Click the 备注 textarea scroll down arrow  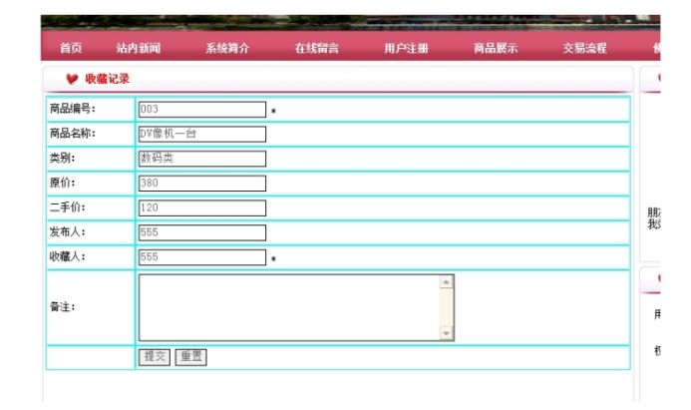tap(447, 333)
